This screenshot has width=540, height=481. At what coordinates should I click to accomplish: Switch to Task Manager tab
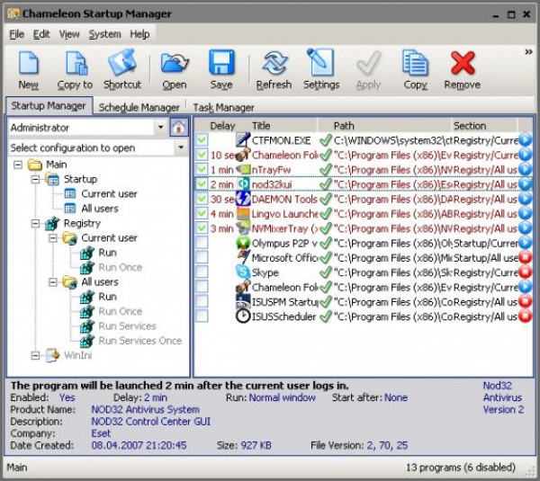[223, 107]
